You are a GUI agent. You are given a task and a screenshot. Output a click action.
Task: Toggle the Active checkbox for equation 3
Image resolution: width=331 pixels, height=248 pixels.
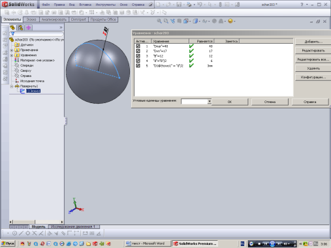pos(138,56)
